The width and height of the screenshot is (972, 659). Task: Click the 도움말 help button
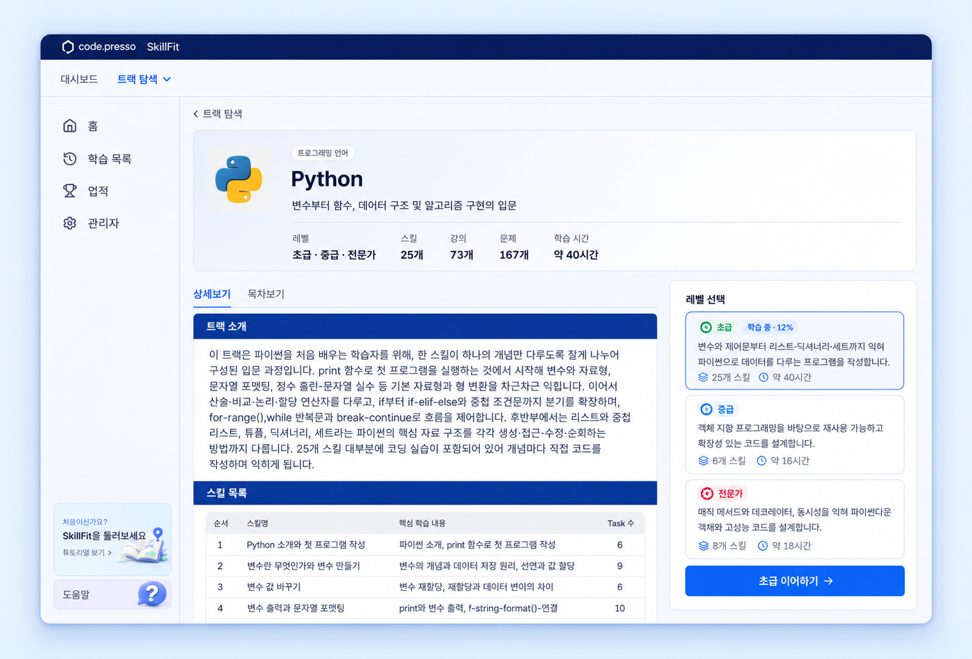tap(112, 594)
